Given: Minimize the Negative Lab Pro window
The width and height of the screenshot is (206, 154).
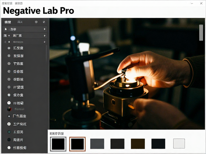Looking at the screenshot, I should 192,4.
